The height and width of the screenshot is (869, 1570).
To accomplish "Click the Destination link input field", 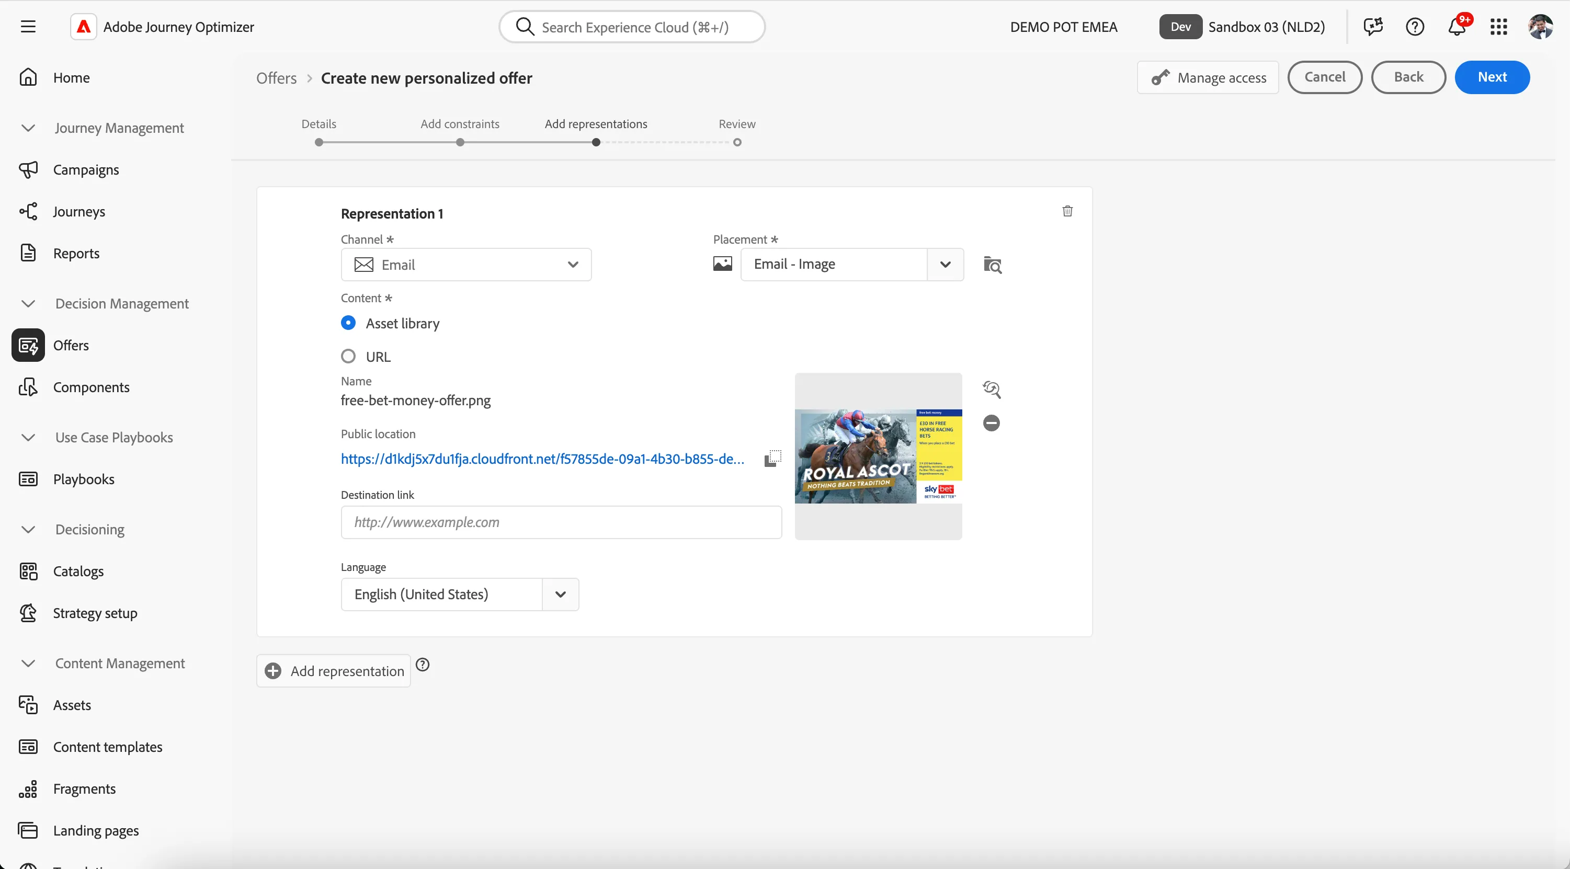I will pos(561,522).
